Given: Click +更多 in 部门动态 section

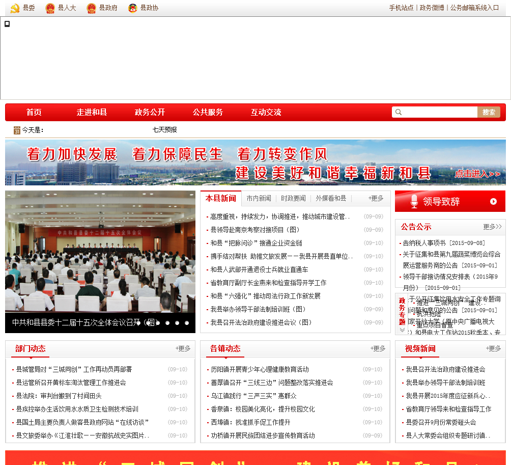Looking at the screenshot, I should click(x=183, y=348).
